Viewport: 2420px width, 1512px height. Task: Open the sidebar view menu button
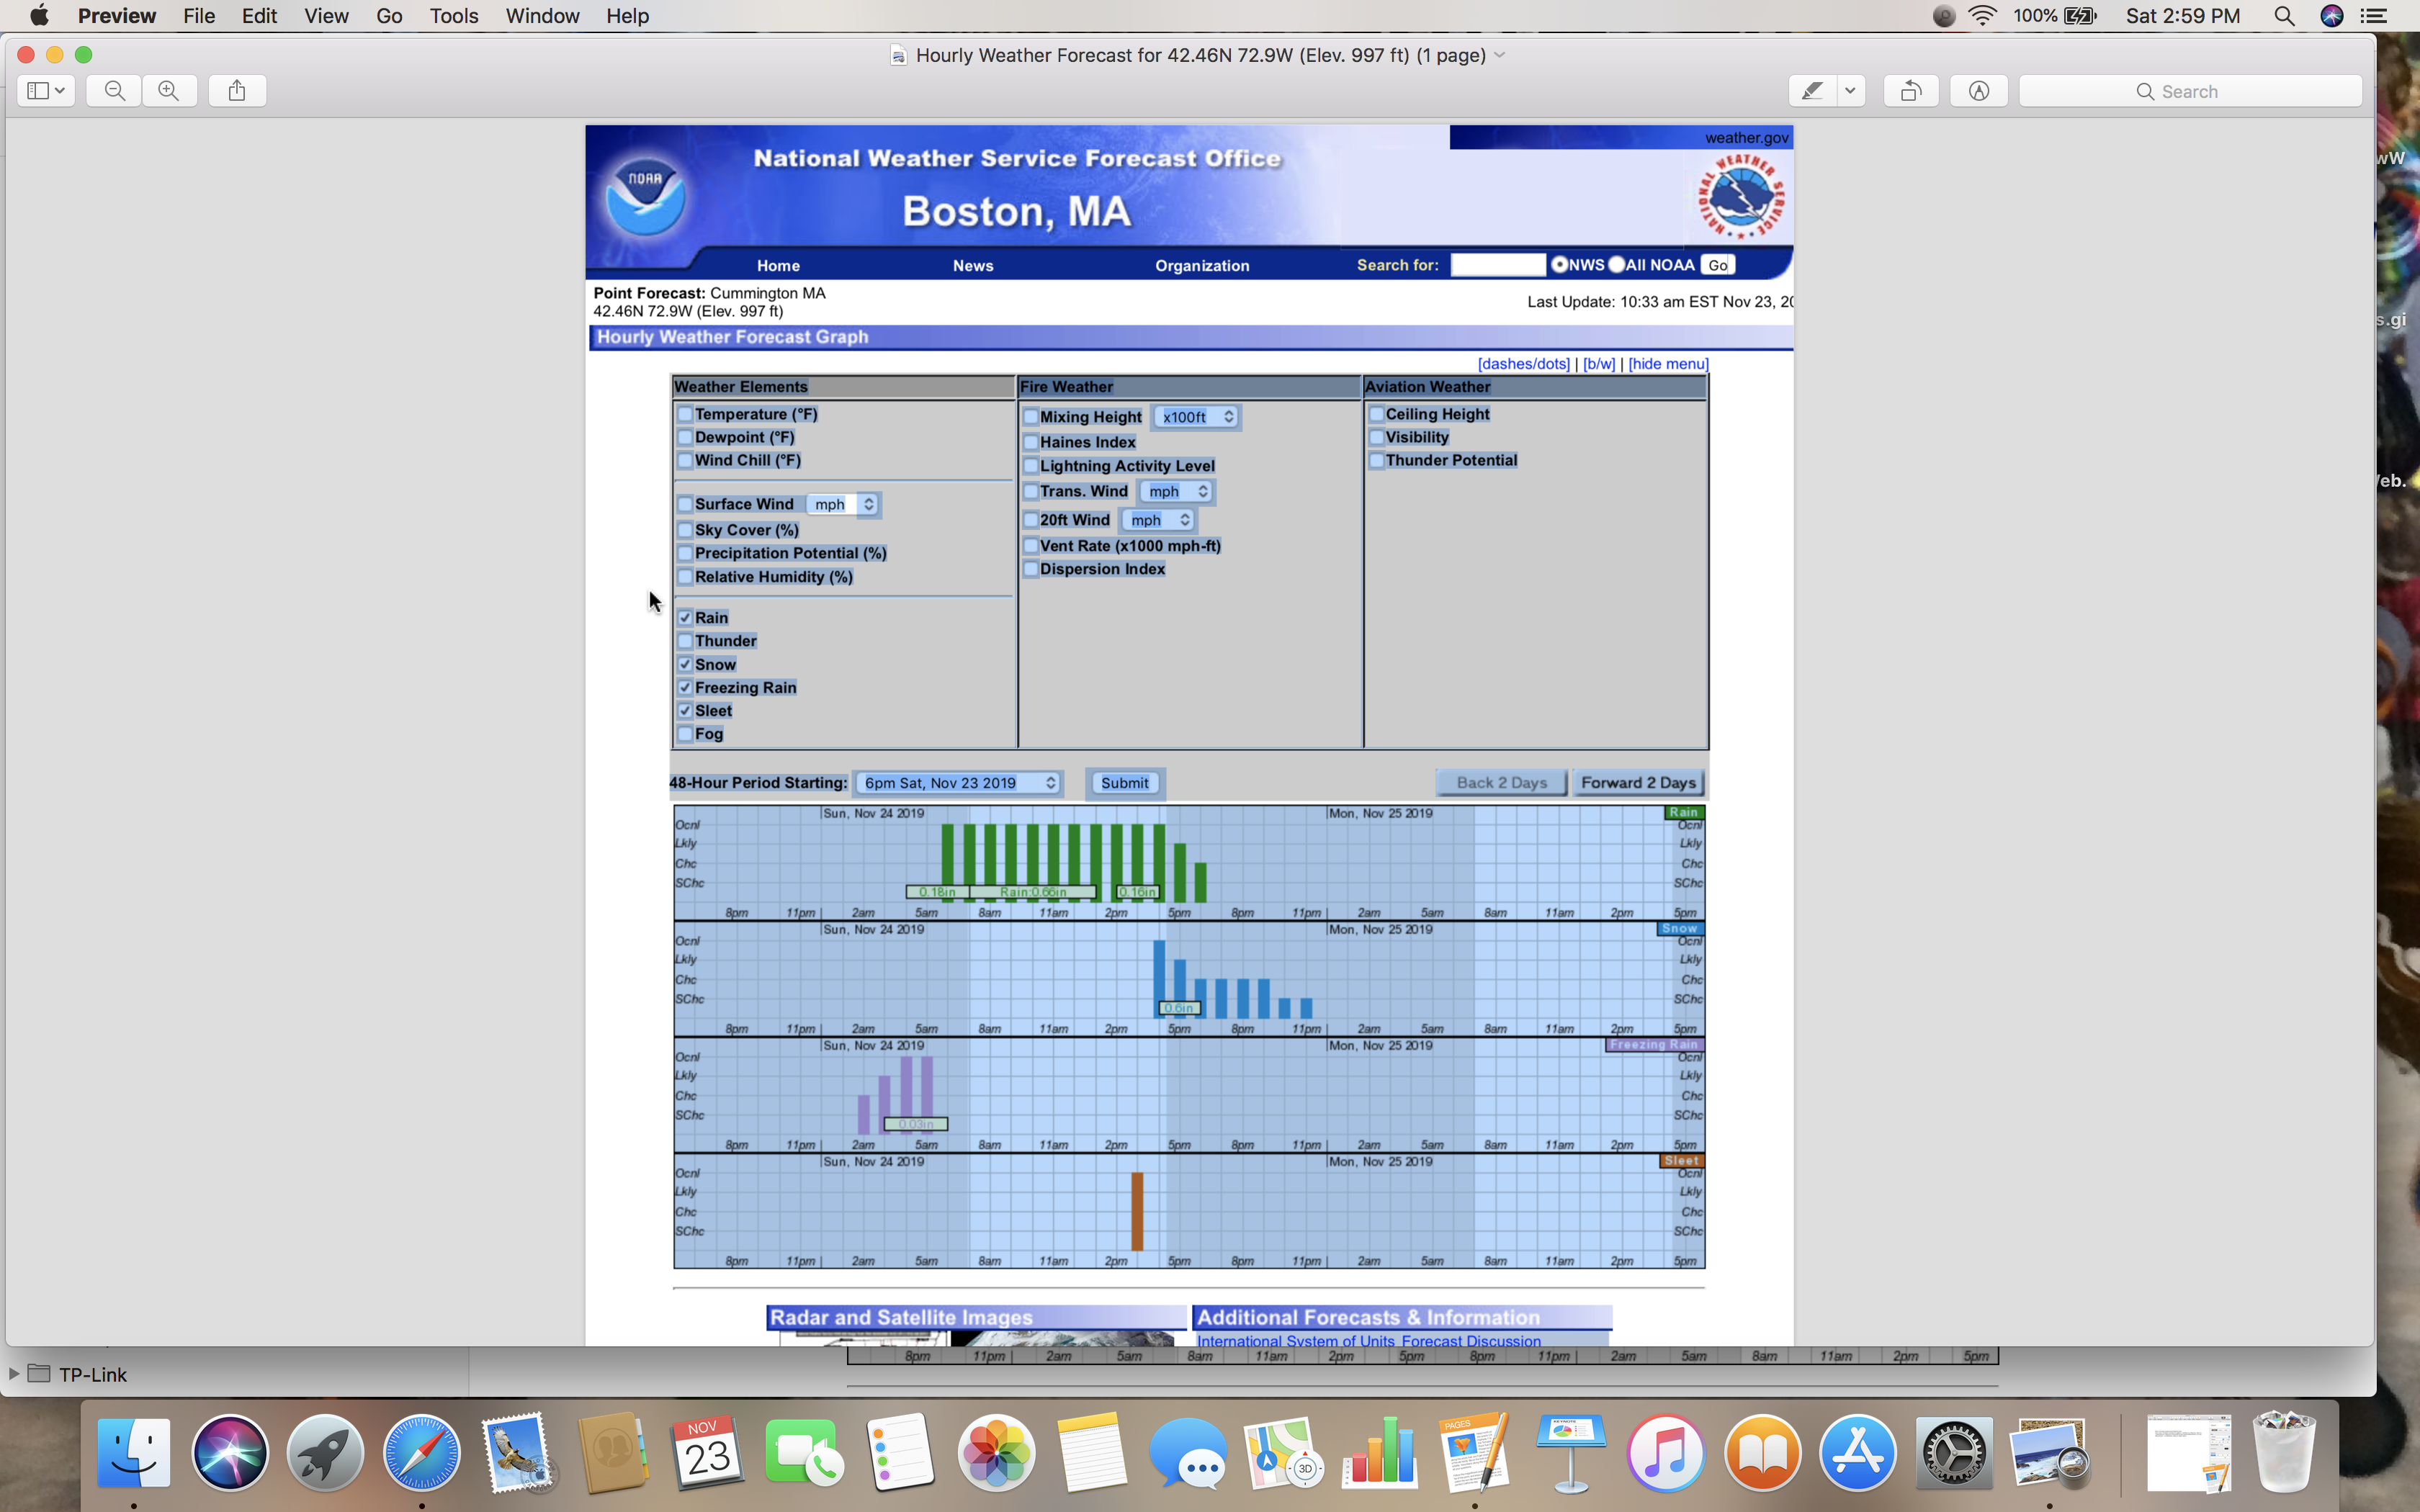46,91
